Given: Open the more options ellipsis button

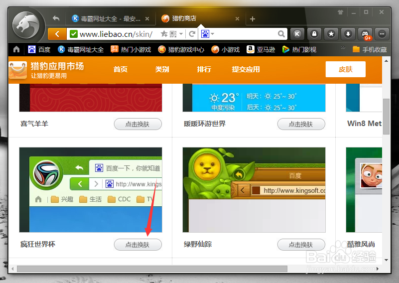Looking at the screenshot, I should click(382, 34).
